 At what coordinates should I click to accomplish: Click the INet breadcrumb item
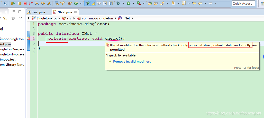pos(127,18)
